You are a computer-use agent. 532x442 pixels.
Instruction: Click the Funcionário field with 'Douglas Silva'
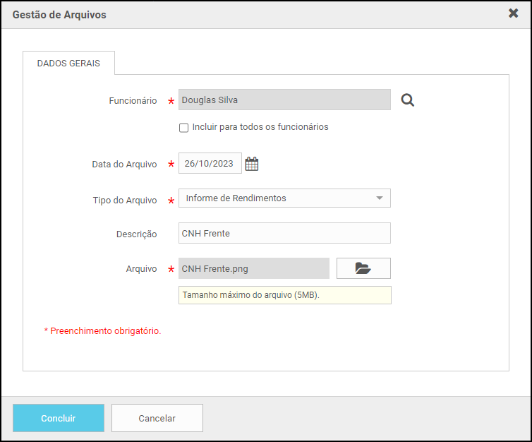click(284, 100)
